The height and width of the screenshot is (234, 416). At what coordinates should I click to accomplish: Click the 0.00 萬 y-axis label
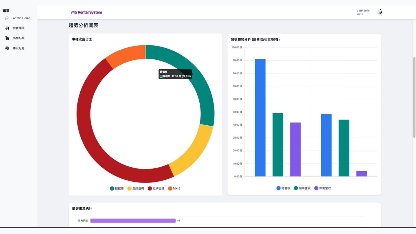pos(238,177)
